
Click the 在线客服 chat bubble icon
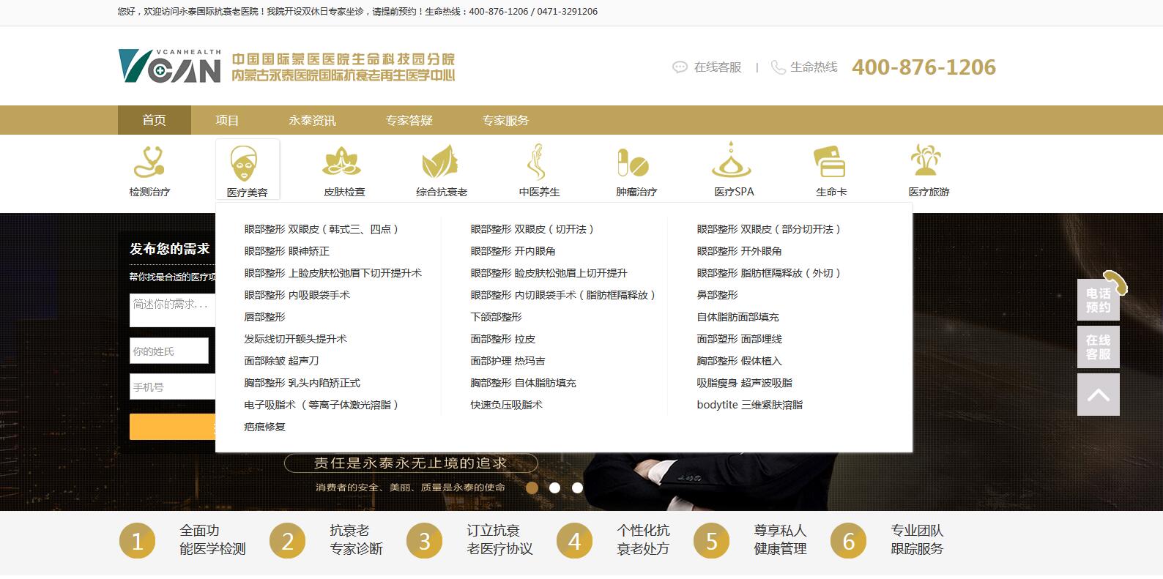(x=680, y=67)
